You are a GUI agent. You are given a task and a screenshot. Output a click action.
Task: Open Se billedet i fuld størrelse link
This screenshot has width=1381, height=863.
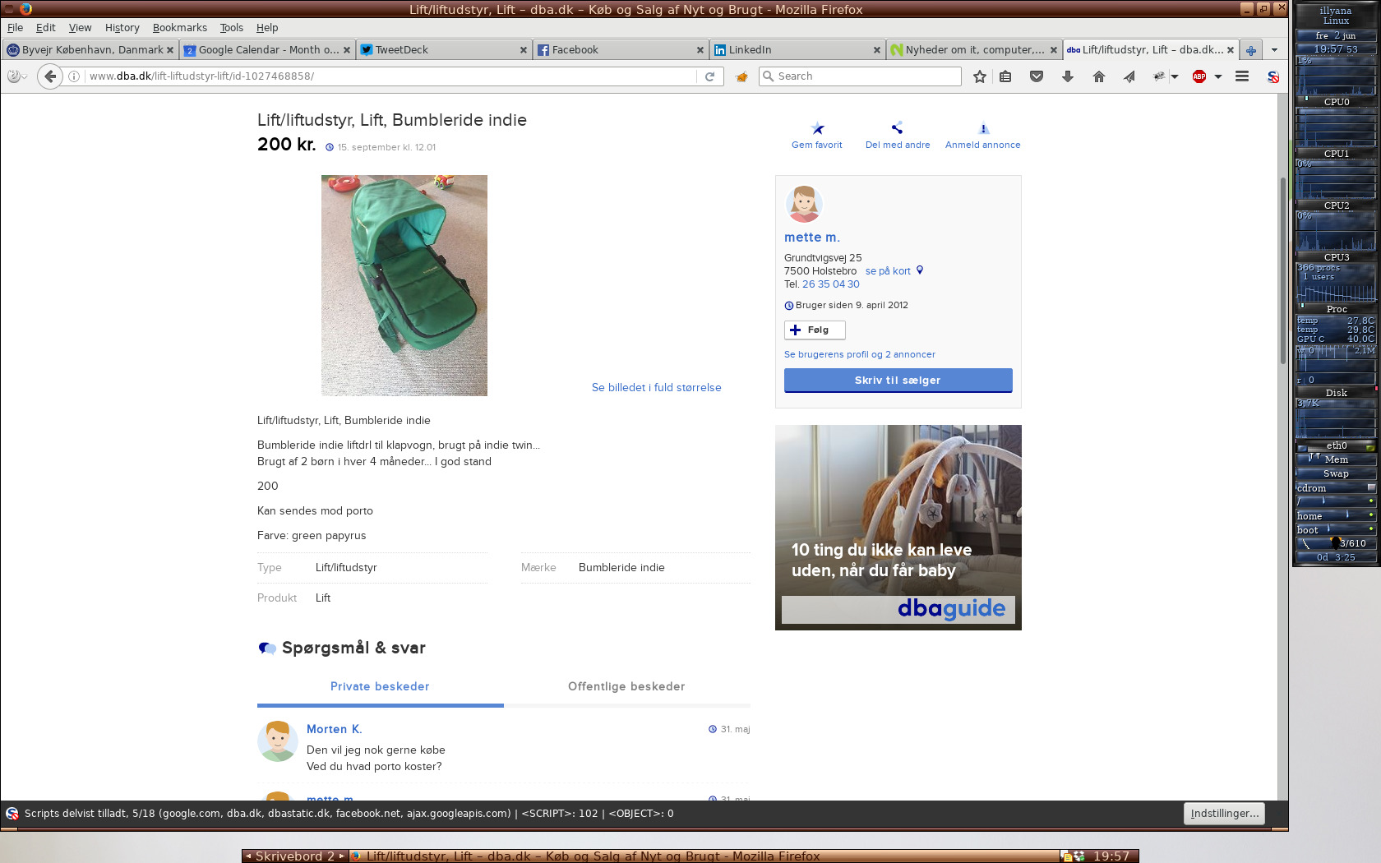[656, 387]
